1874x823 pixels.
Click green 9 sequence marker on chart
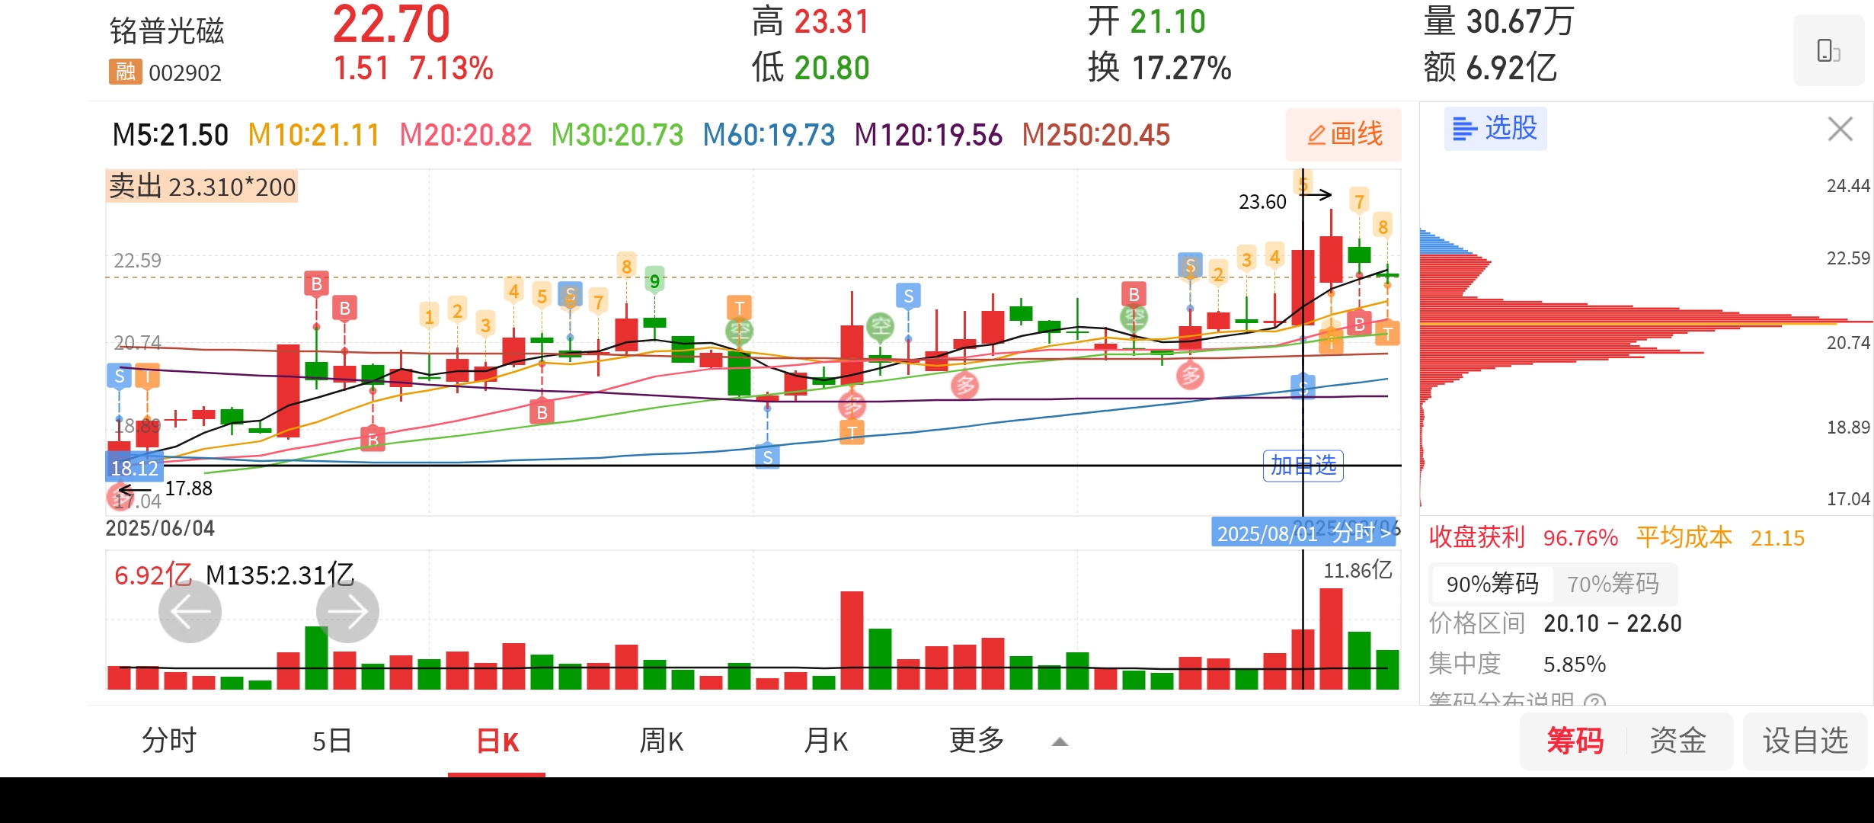[x=654, y=281]
